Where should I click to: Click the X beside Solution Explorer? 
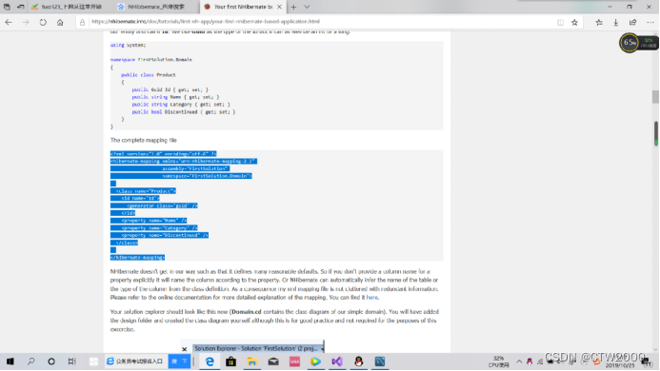pos(184,349)
